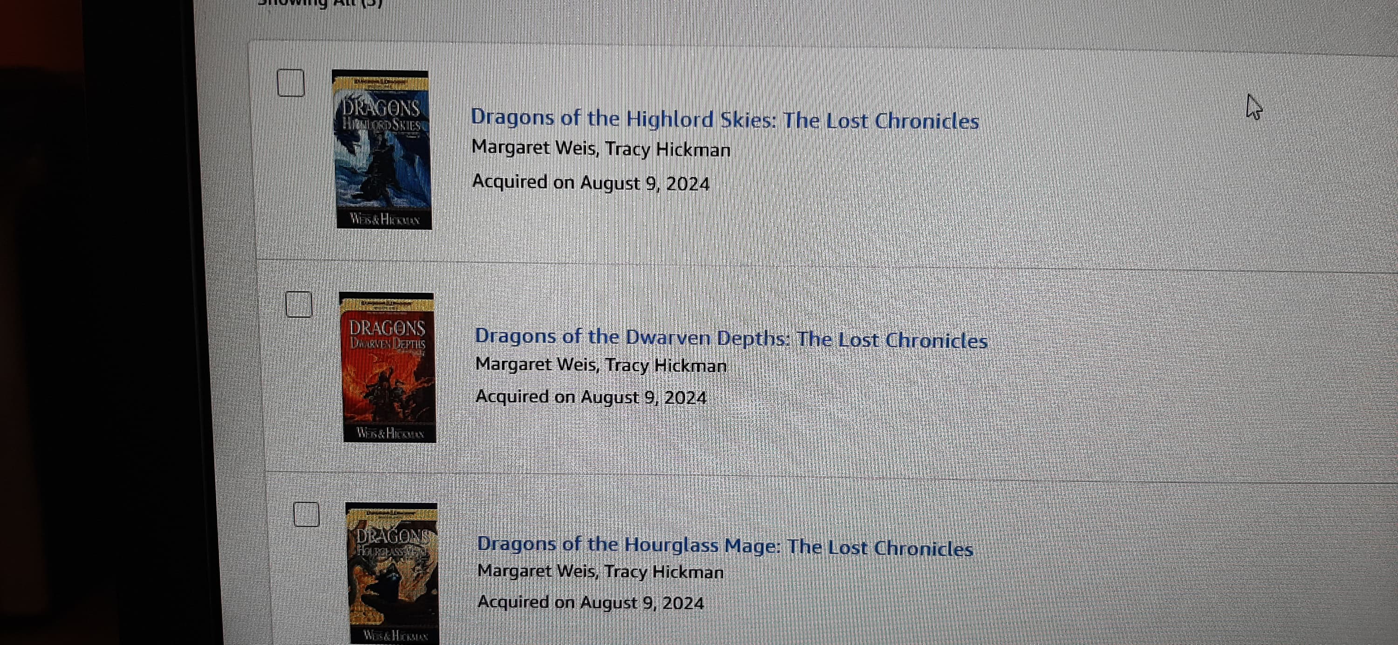1398x645 pixels.
Task: Open the Hourglass Mage cover thumbnail
Action: (392, 573)
